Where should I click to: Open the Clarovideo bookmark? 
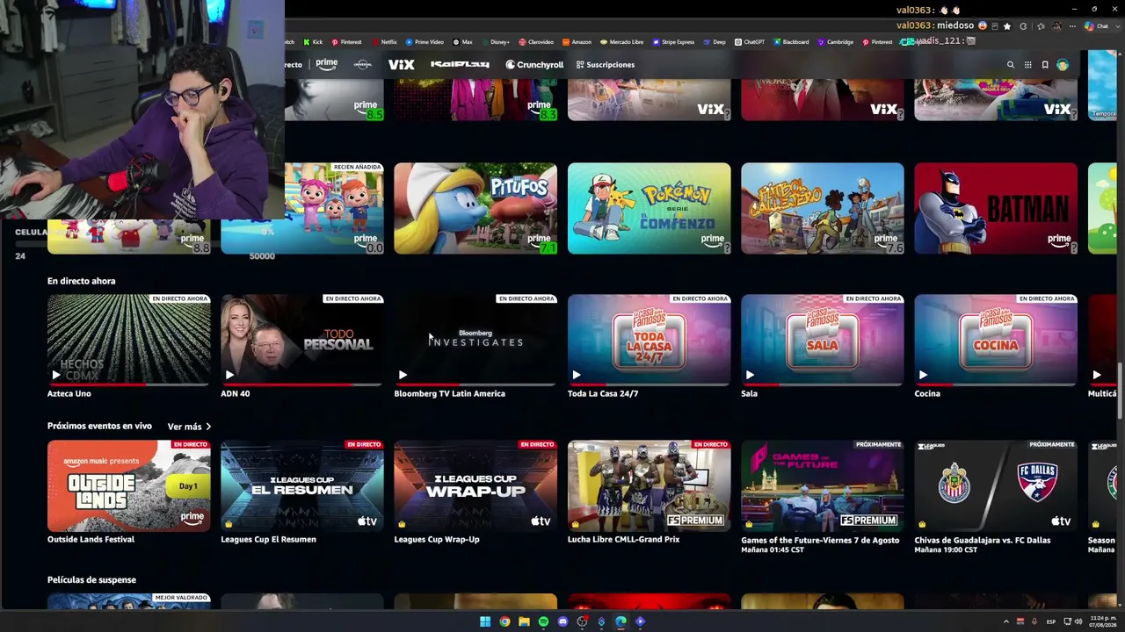click(x=536, y=41)
